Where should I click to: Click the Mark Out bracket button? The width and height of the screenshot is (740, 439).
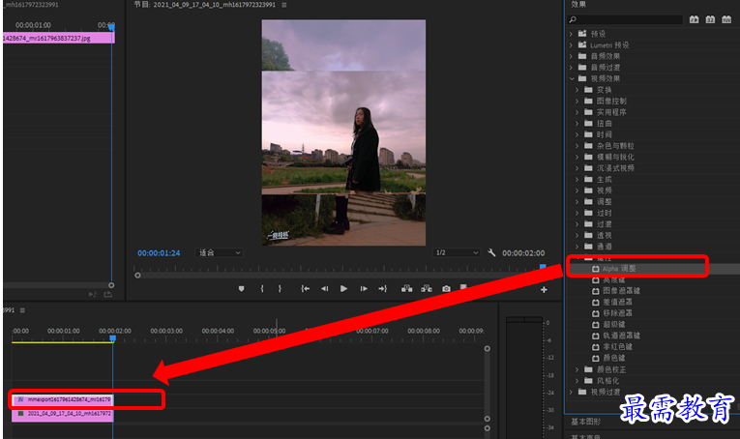[280, 288]
